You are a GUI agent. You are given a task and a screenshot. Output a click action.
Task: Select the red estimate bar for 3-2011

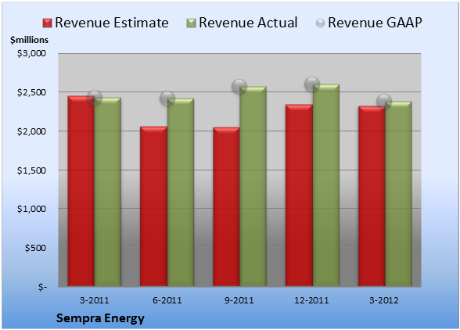pos(81,191)
